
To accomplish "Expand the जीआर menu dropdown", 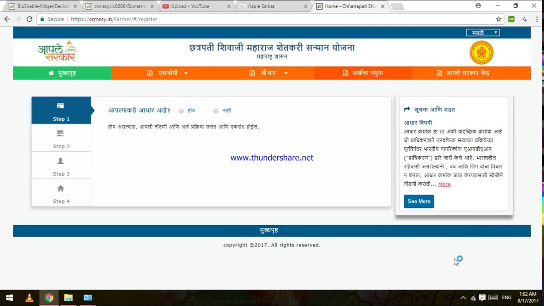I will 269,73.
